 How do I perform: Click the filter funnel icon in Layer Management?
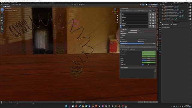click(x=154, y=11)
